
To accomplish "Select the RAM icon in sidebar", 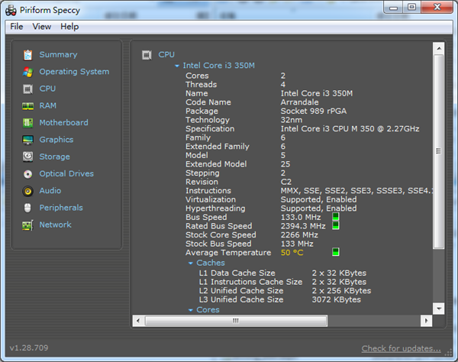I will [x=27, y=106].
